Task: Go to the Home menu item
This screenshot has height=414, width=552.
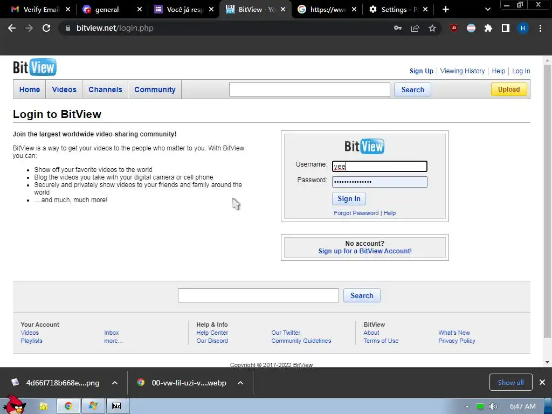Action: [30, 89]
